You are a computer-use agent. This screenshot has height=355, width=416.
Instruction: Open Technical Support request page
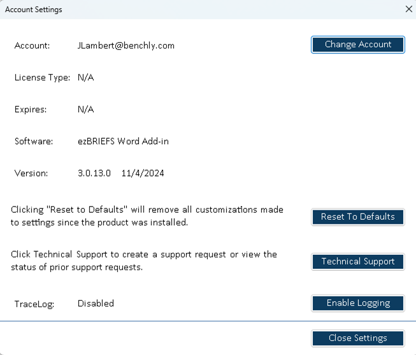[x=357, y=261]
